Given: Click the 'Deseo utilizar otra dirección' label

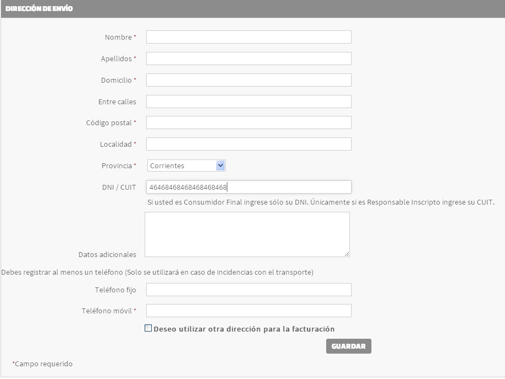Looking at the screenshot, I should click(x=244, y=329).
